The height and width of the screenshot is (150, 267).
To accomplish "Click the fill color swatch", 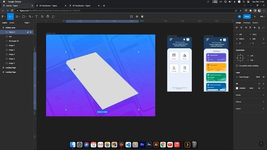I will 237,88.
